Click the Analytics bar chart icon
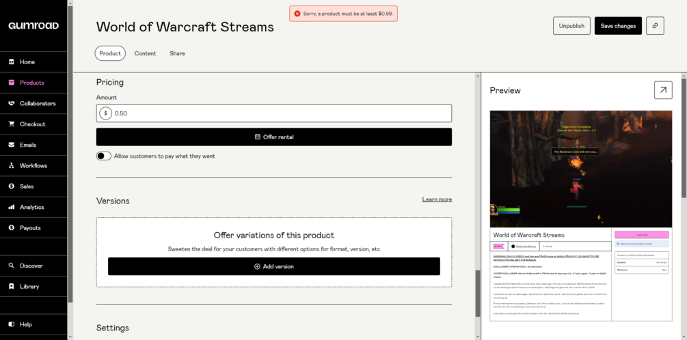 tap(12, 207)
